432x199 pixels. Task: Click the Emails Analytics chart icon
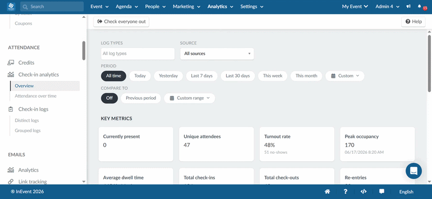coord(11,170)
